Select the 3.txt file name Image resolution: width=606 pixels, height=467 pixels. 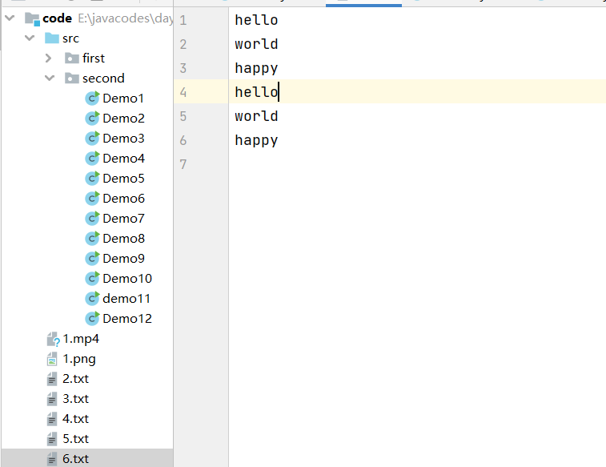coord(75,399)
